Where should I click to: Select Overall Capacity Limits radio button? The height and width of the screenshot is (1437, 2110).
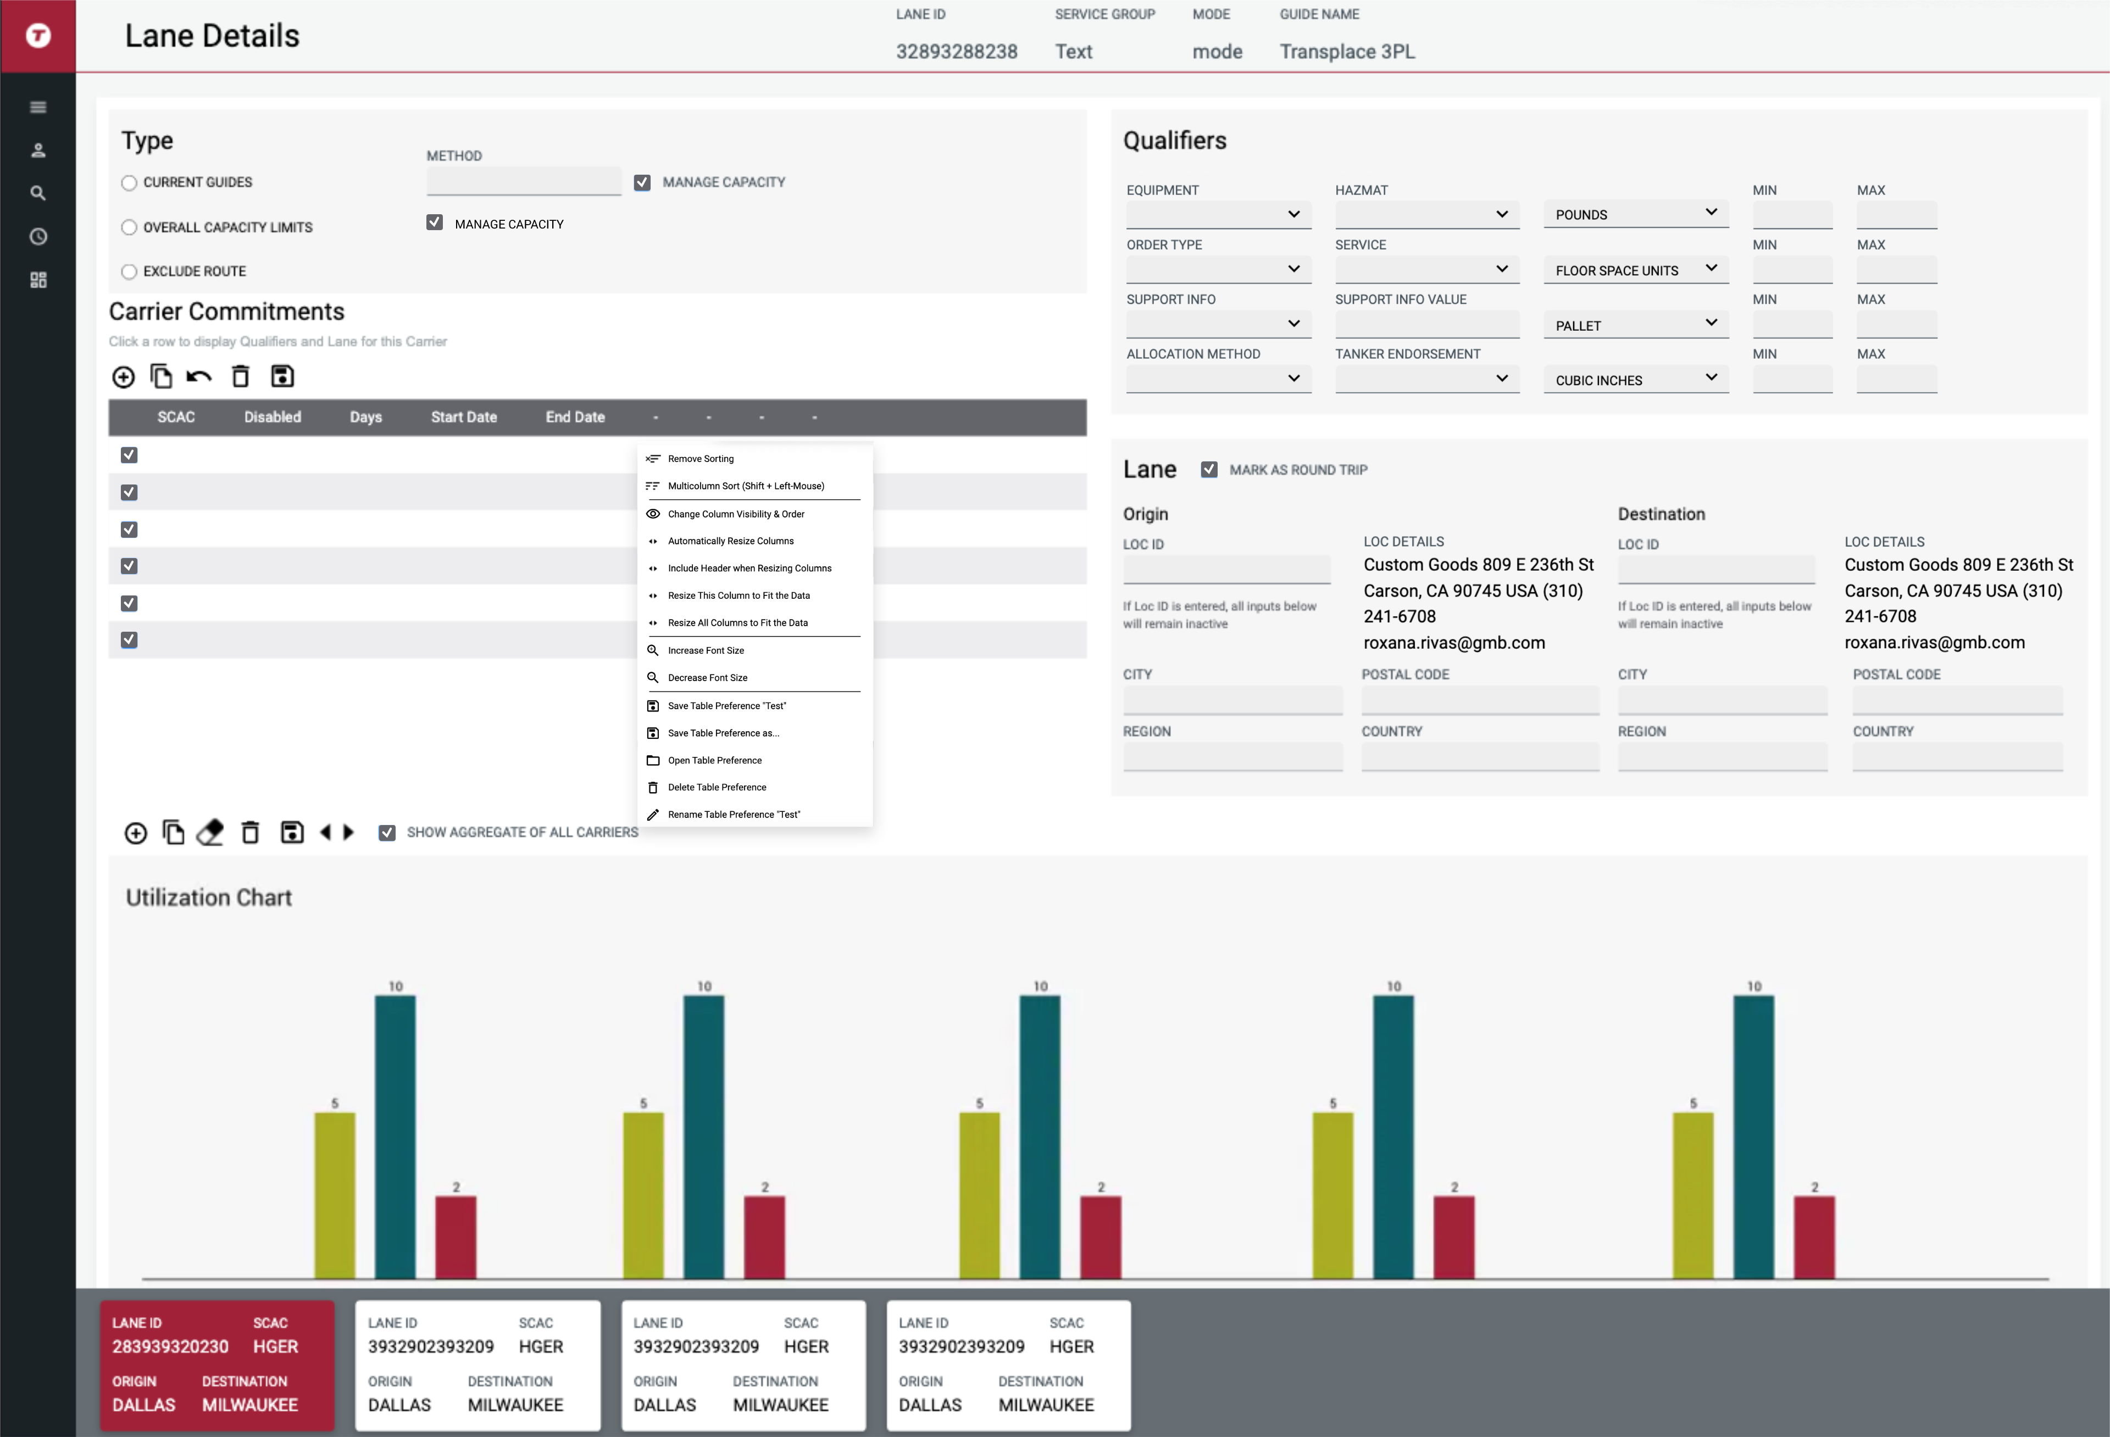[129, 227]
